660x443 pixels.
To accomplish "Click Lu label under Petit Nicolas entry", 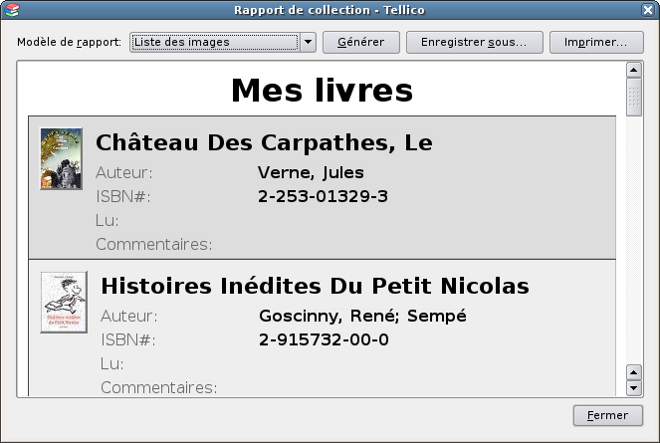I will coord(111,363).
